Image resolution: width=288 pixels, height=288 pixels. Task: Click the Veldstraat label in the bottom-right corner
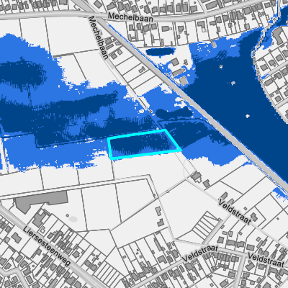266,260
